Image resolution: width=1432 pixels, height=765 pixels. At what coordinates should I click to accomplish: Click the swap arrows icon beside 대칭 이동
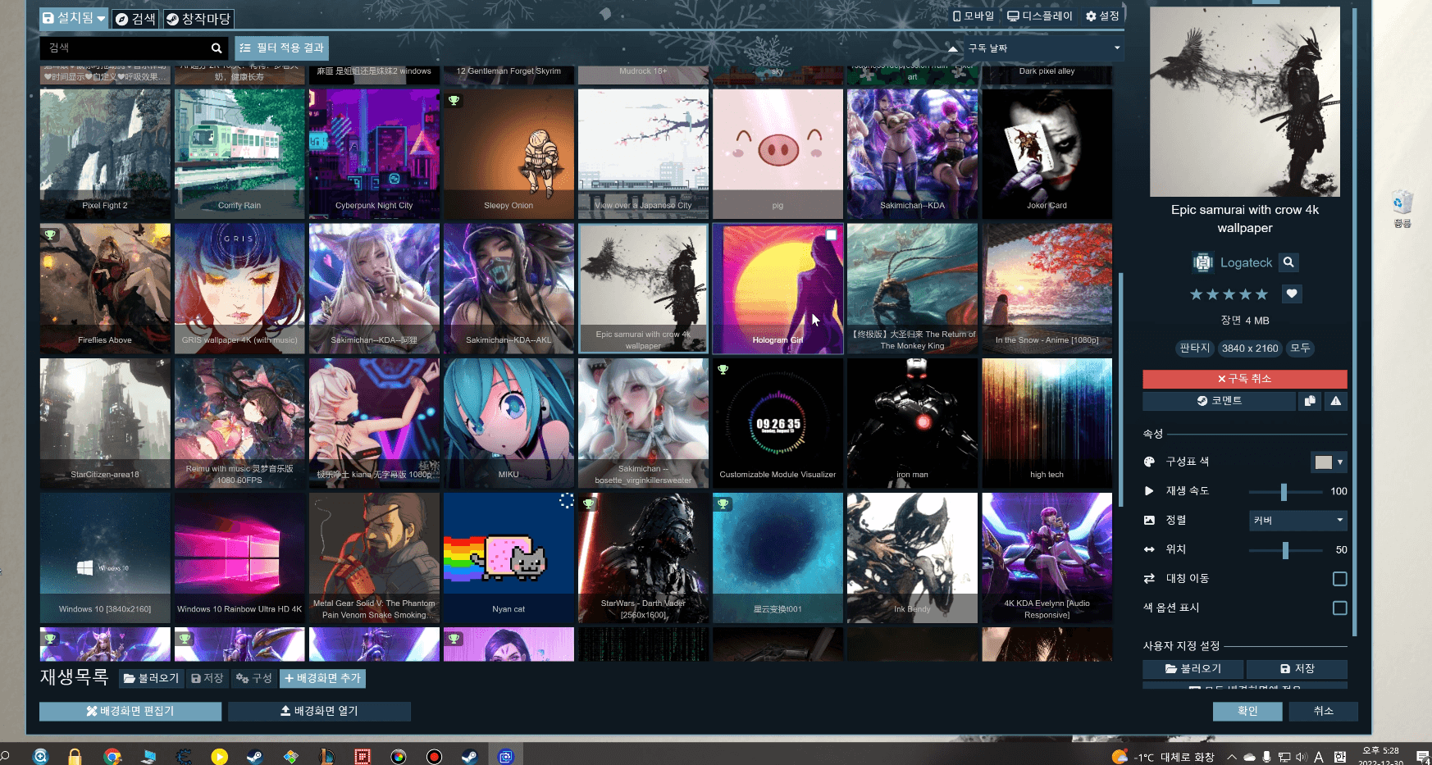[1149, 578]
